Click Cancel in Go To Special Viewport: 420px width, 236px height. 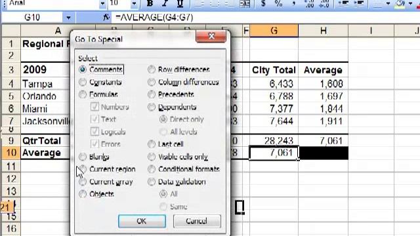pos(197,221)
